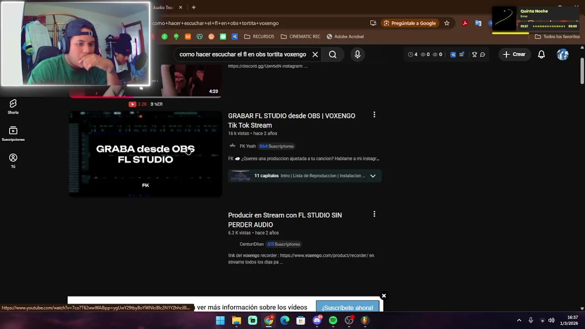Image resolution: width=585 pixels, height=329 pixels.
Task: Click the Adobe Acrobat extension icon
Action: (x=465, y=23)
